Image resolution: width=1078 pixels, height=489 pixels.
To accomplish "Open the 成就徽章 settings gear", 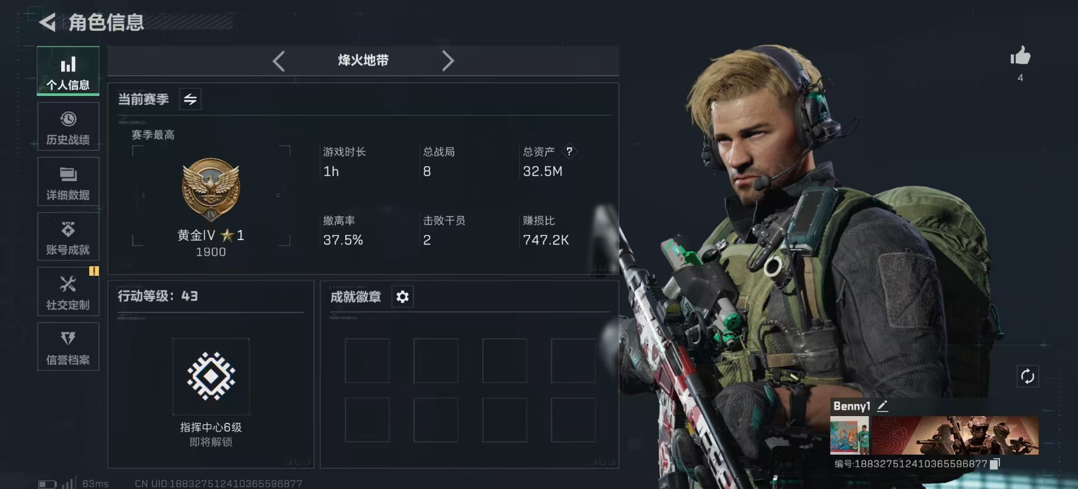I will point(403,297).
